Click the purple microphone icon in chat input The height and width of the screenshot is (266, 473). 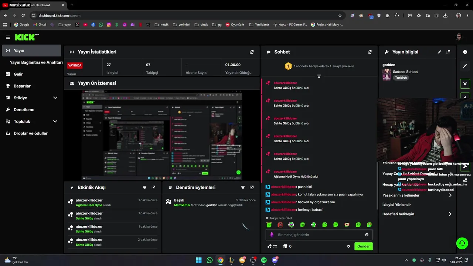[272, 235]
